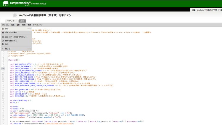Viewport: 222px width, 125px height.
Task: Click the Tampermonkey title text
Action: tap(20, 3)
